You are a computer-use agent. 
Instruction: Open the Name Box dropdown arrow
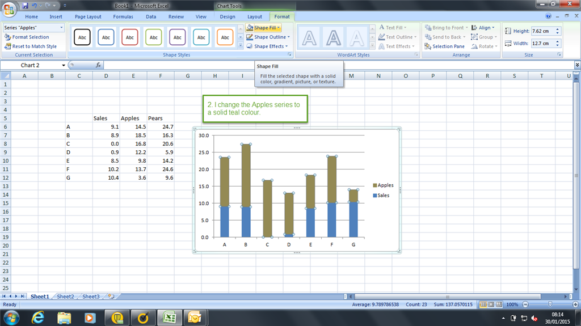[x=64, y=65]
